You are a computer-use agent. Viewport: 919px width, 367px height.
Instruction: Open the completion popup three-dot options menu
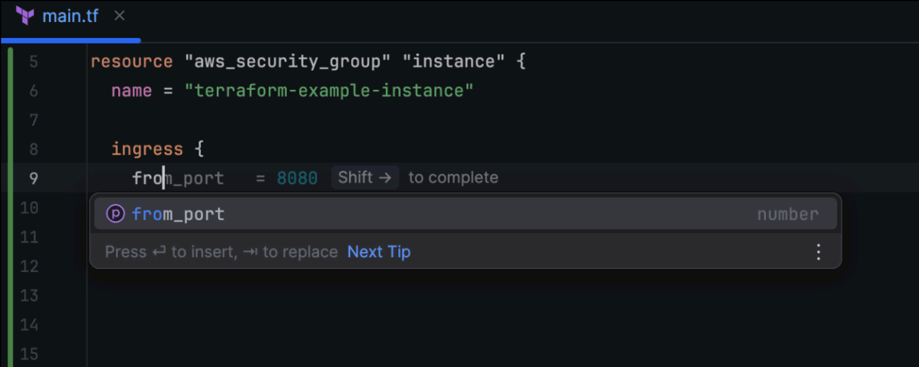(x=819, y=252)
